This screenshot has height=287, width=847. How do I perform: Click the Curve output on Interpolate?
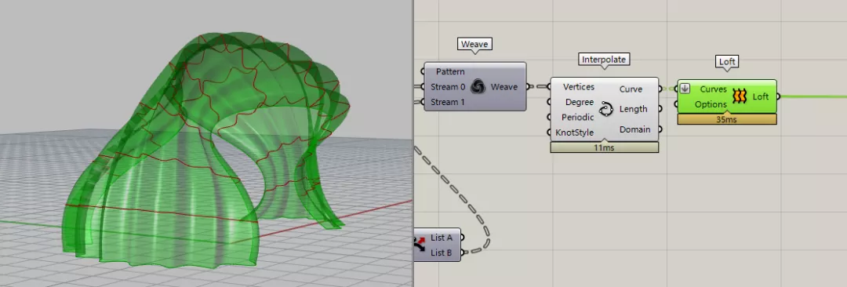point(631,89)
